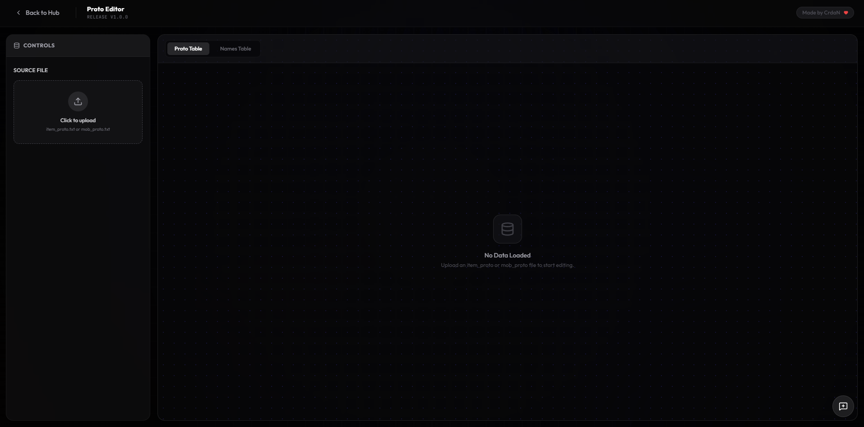The height and width of the screenshot is (427, 864).
Task: Click the CONTROLS panel header label
Action: tap(39, 46)
